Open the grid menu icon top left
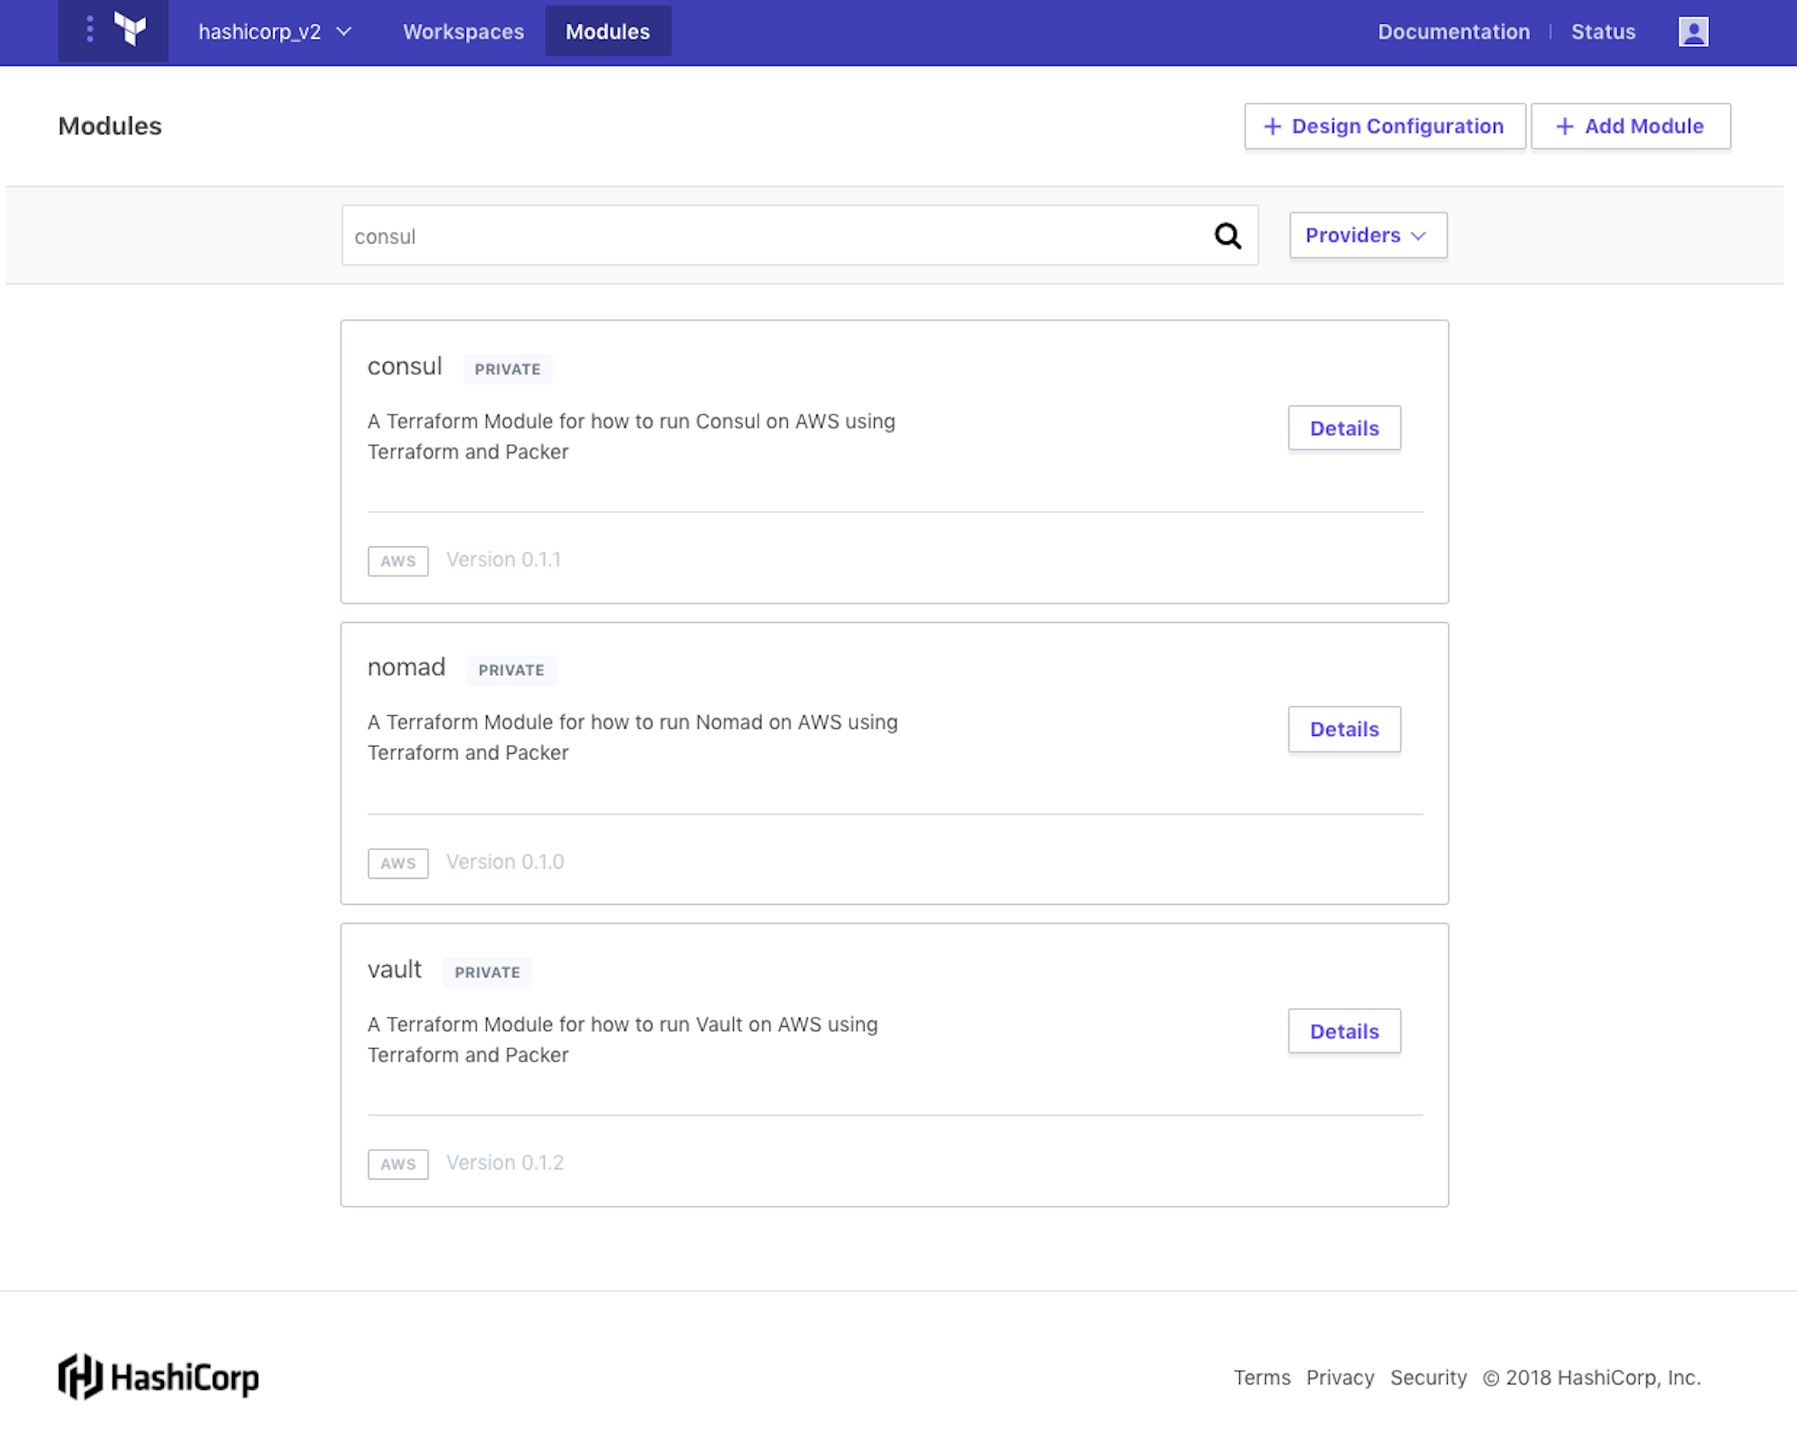This screenshot has width=1797, height=1440. [x=89, y=32]
